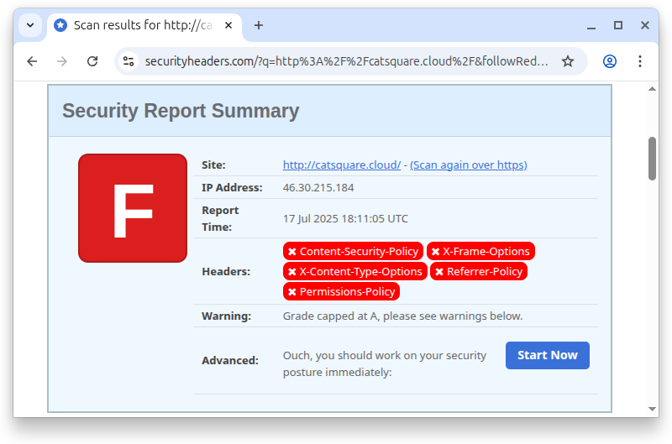The image size is (672, 444).
Task: Click the Referrer-Policy header badge
Action: [478, 272]
